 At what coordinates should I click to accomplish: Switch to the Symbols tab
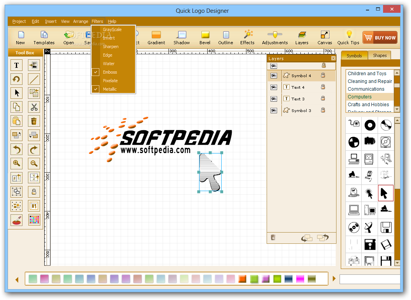[x=354, y=55]
